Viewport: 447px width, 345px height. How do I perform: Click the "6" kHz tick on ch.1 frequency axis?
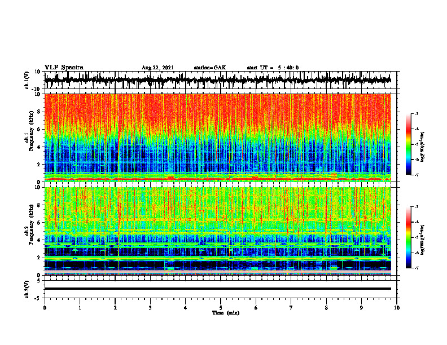pos(39,130)
